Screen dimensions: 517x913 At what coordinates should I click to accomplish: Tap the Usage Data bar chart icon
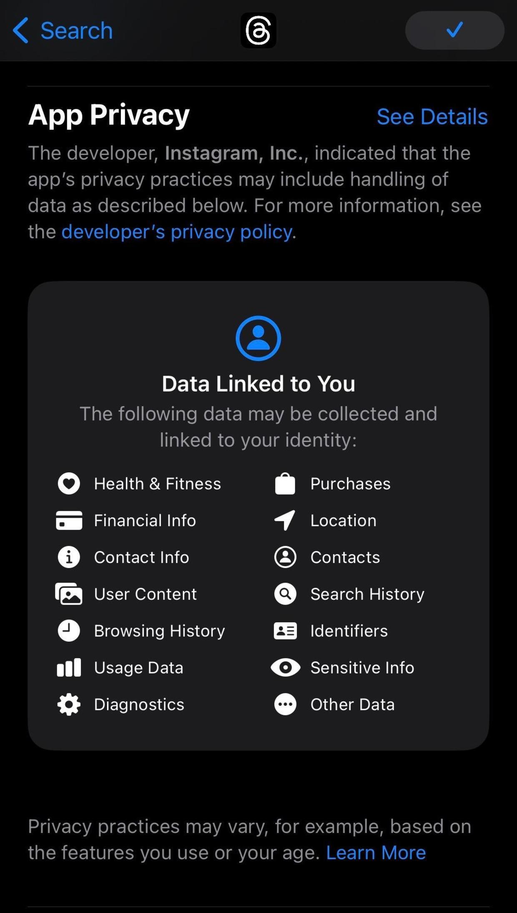69,668
